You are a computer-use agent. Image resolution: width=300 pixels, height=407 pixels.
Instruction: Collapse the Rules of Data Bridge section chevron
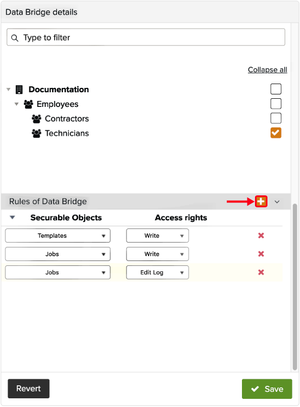coord(277,202)
